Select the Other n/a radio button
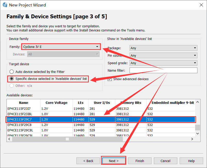 (x=12, y=86)
